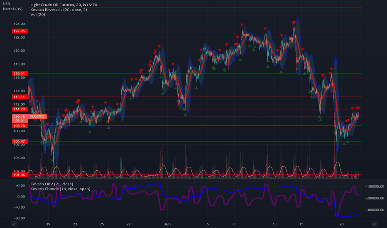Click the 116.61 price level label
The image size is (387, 228).
click(x=20, y=73)
